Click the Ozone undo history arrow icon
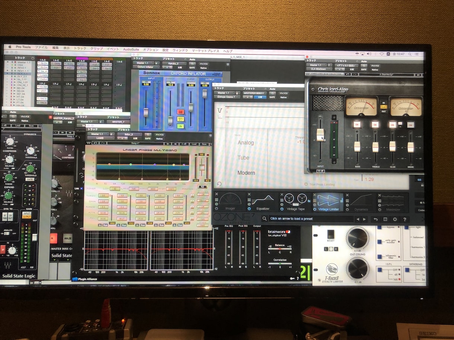The height and width of the screenshot is (340, 454). point(376,219)
